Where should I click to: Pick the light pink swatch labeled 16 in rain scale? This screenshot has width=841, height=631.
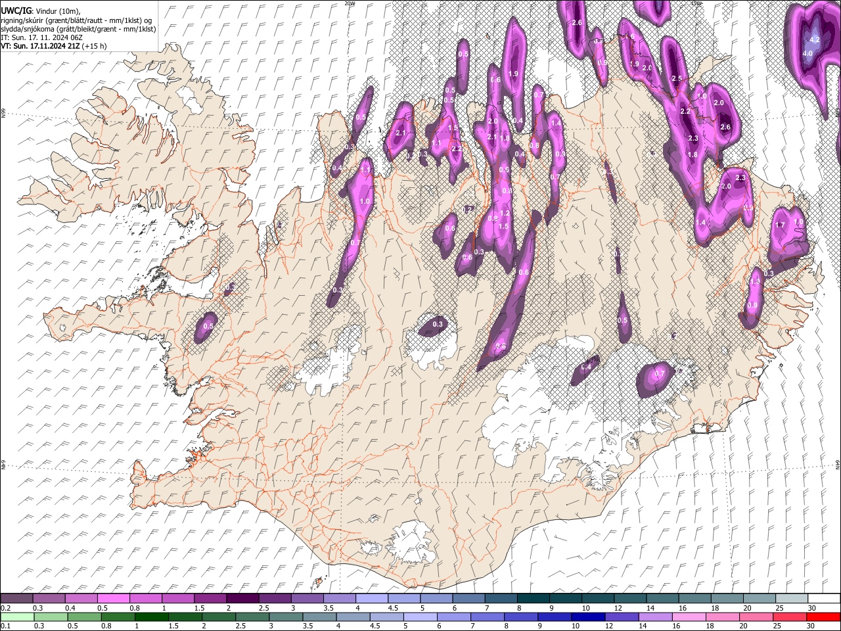pos(689,617)
